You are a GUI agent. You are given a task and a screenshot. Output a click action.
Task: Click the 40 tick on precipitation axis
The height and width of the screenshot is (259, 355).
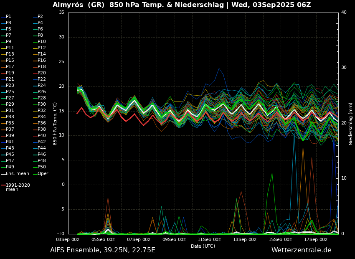(x=344, y=13)
